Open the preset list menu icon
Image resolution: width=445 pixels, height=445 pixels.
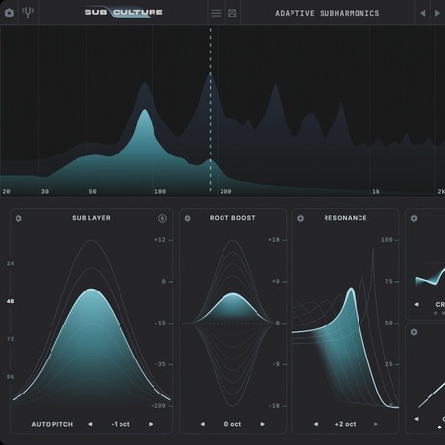216,13
